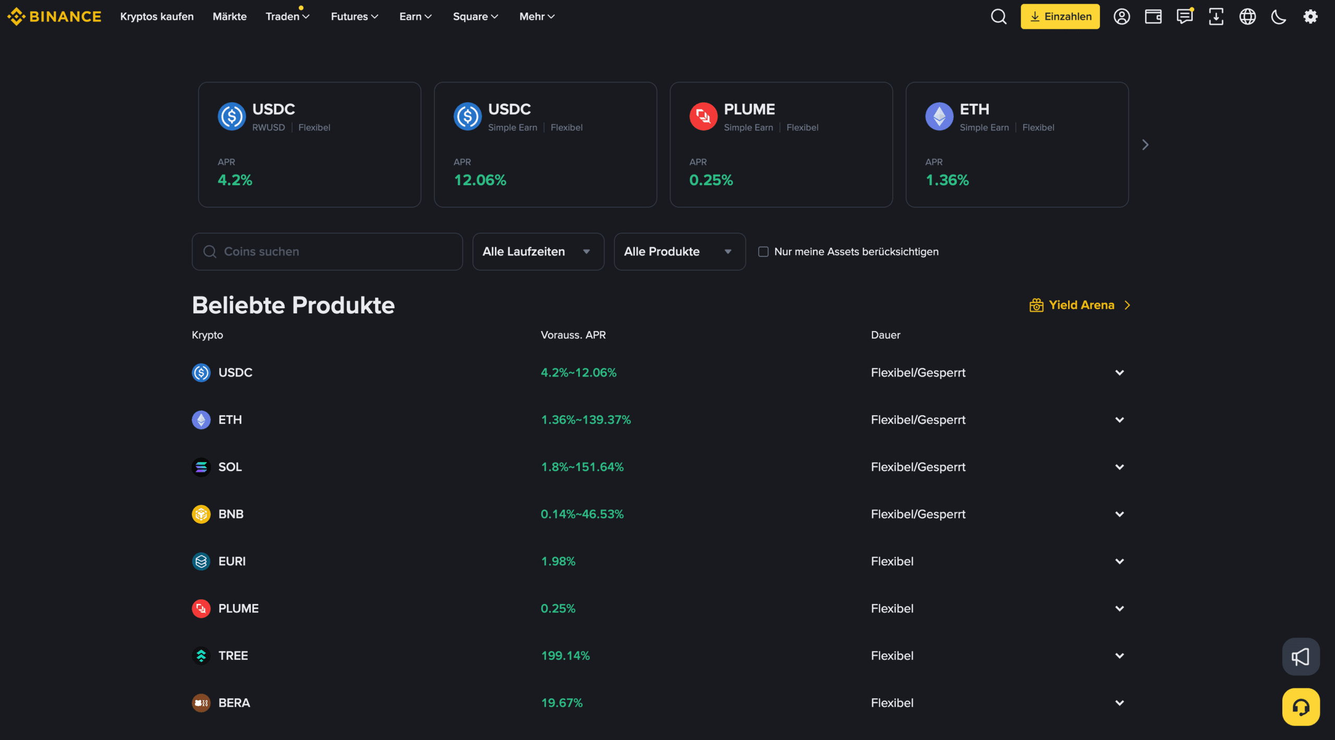The width and height of the screenshot is (1335, 740).
Task: Open the Yield Arena link
Action: [1081, 305]
